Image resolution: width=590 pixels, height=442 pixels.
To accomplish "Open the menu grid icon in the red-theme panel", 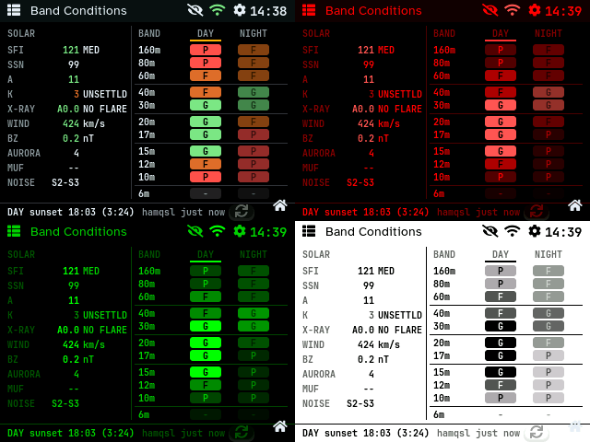I will tap(309, 10).
